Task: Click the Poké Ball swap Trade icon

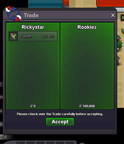Action: pyautogui.click(x=13, y=13)
